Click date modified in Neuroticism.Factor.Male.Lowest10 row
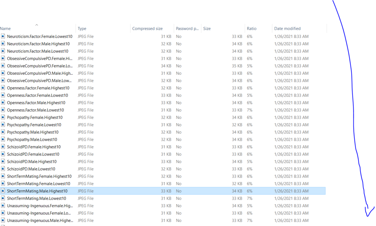 point(291,51)
